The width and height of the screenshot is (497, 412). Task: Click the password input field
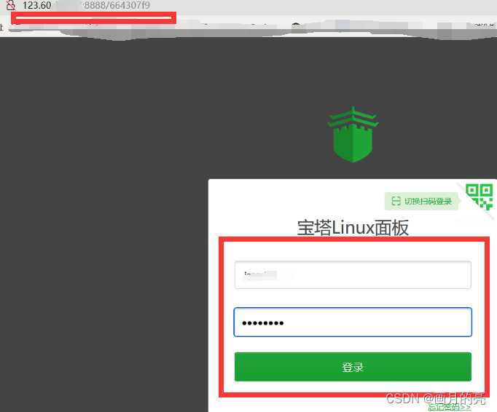pyautogui.click(x=353, y=322)
